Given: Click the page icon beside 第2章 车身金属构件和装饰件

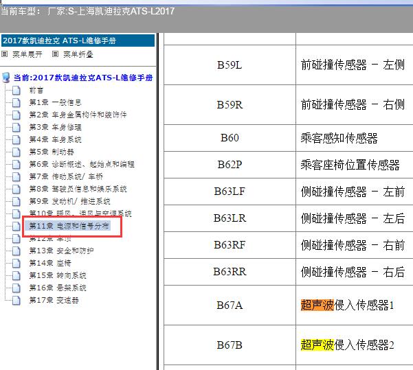Looking at the screenshot, I should click(16, 115).
